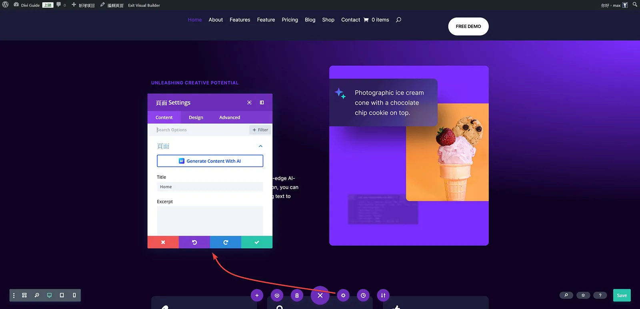The height and width of the screenshot is (309, 640).
Task: Open editing history clock icon
Action: click(x=363, y=295)
